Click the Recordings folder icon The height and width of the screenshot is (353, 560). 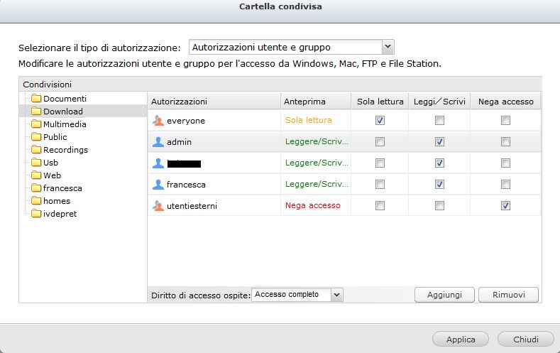(x=36, y=150)
